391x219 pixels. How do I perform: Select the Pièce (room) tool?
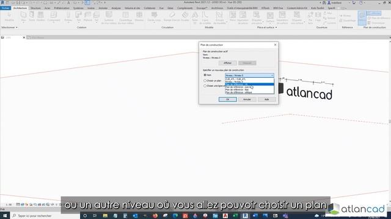pos(232,16)
